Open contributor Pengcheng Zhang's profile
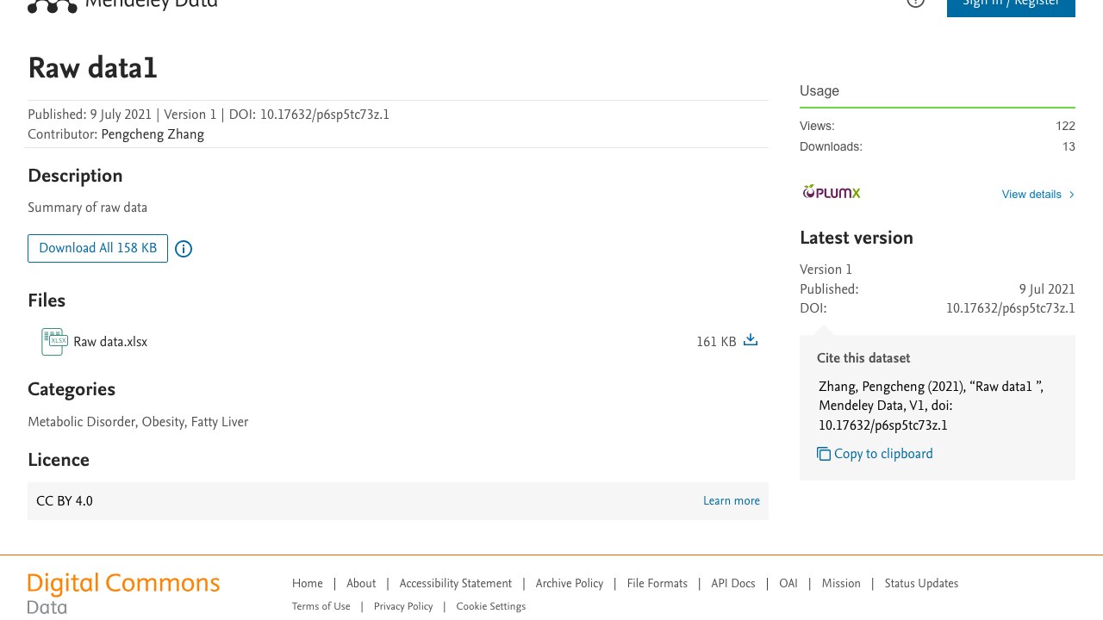 [x=153, y=134]
